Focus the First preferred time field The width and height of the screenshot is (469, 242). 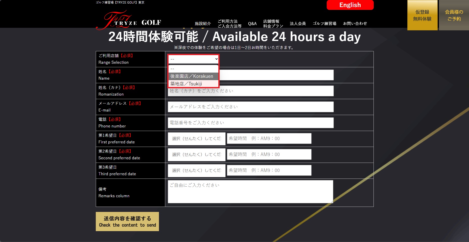[x=269, y=139]
